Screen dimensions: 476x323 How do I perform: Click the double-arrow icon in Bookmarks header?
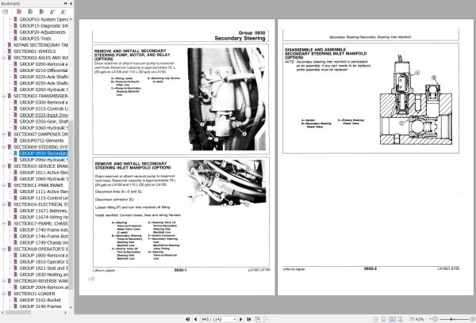pos(66,4)
